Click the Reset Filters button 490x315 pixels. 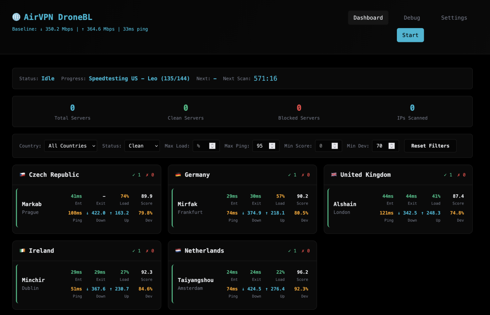(x=430, y=146)
